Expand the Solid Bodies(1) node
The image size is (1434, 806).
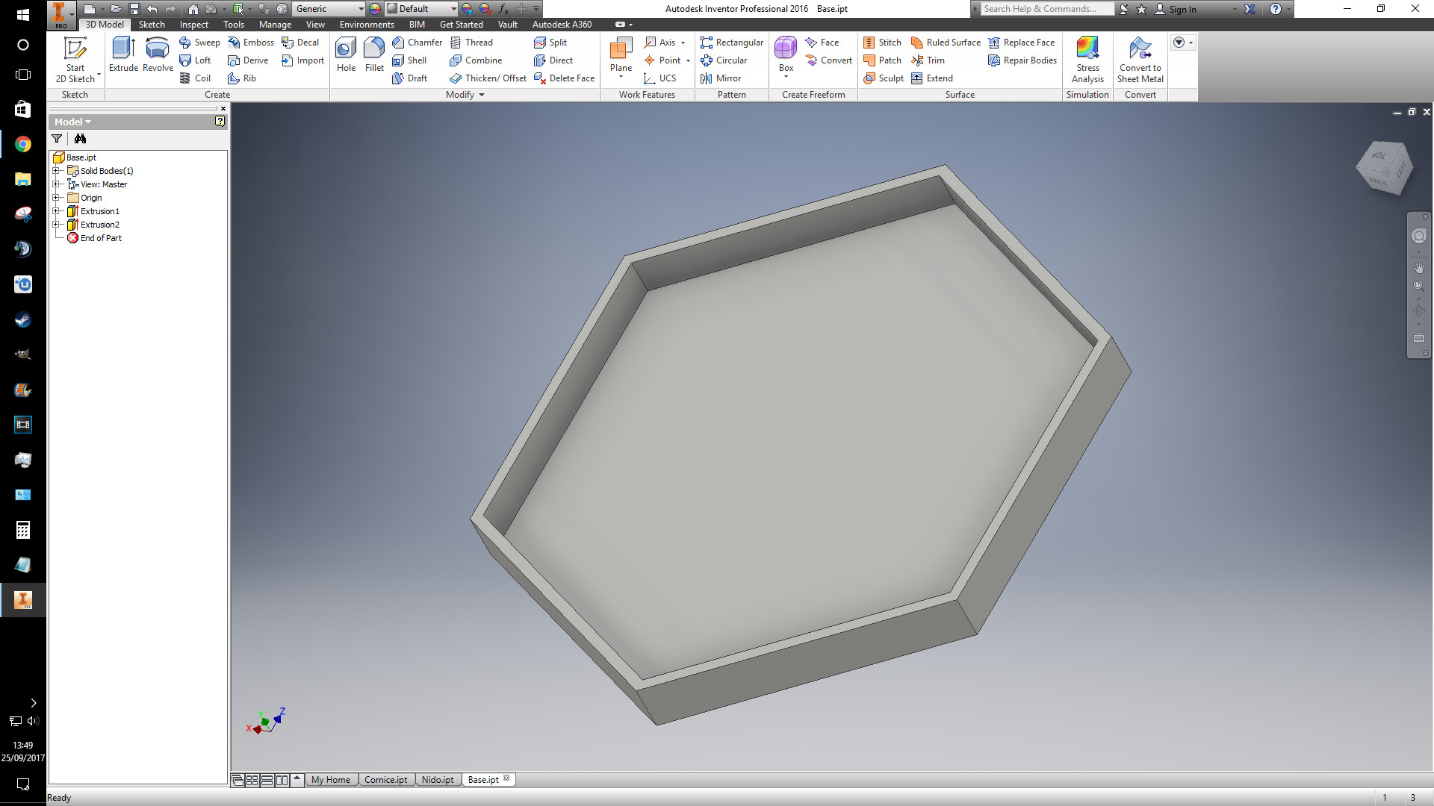[x=55, y=171]
